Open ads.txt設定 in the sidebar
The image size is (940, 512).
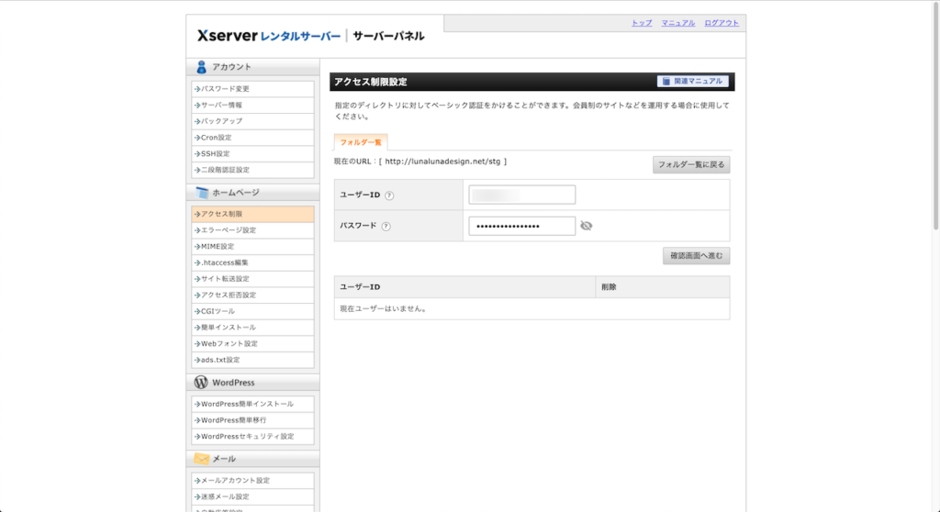(253, 360)
